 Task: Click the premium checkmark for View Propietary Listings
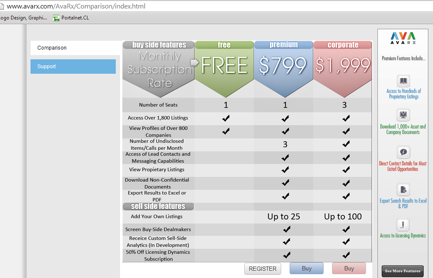(x=285, y=170)
